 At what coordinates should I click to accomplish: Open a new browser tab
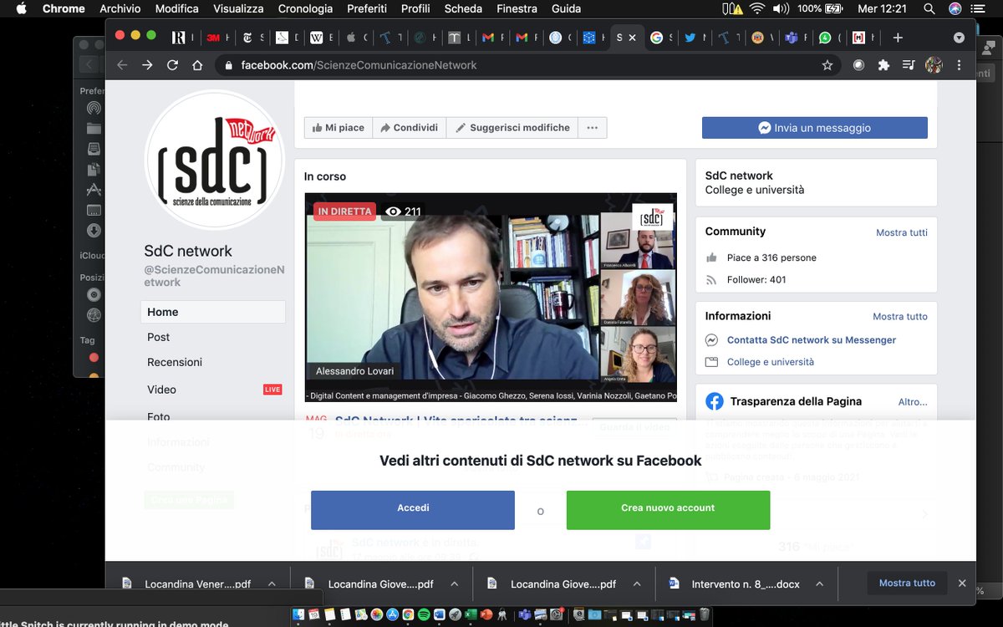pos(898,38)
